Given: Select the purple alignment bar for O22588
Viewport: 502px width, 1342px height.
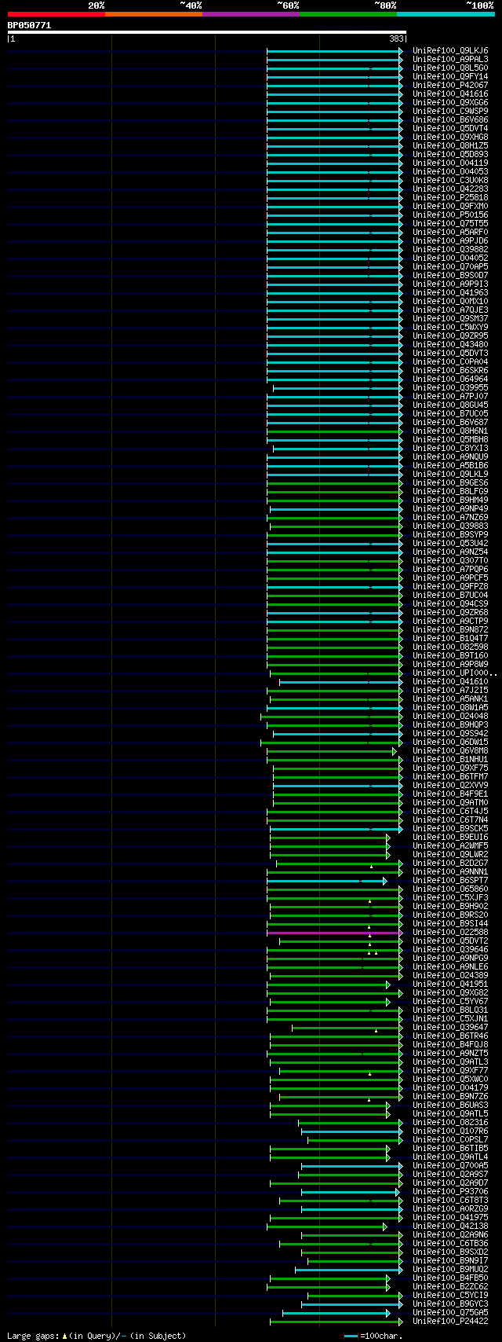Looking at the screenshot, I should (x=334, y=933).
